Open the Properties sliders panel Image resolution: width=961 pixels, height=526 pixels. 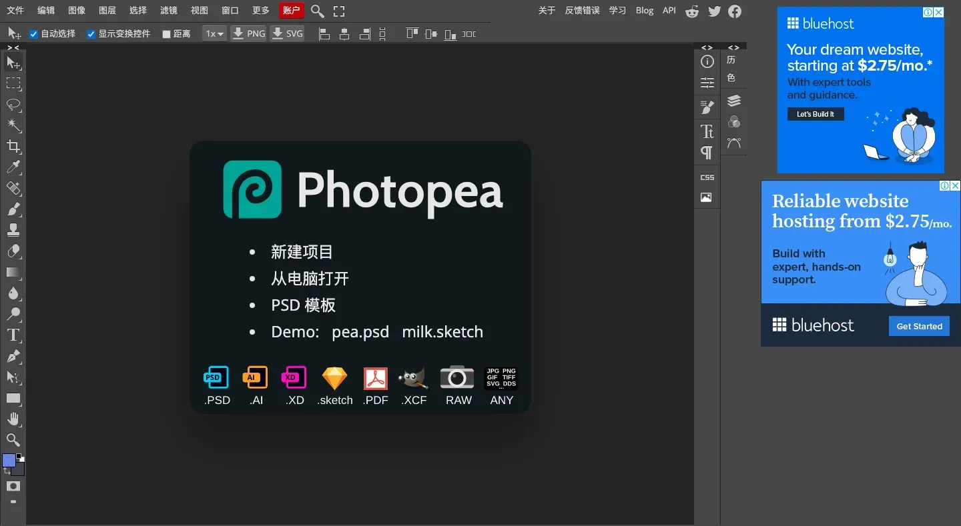coord(707,83)
